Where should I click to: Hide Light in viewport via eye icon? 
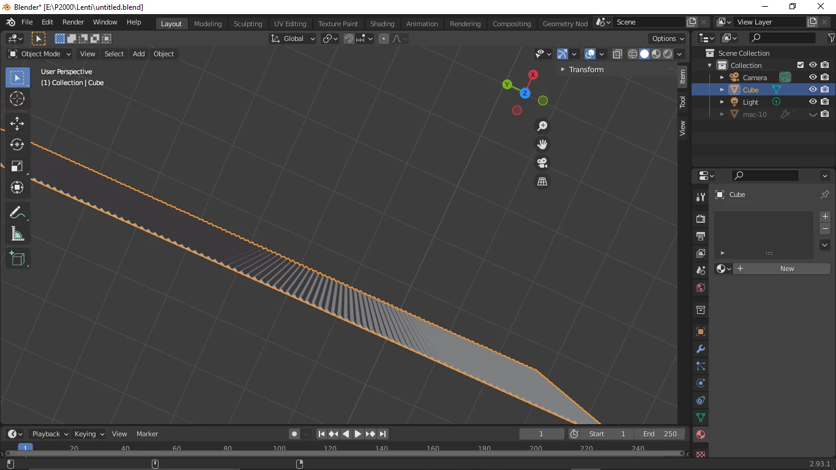(x=813, y=102)
